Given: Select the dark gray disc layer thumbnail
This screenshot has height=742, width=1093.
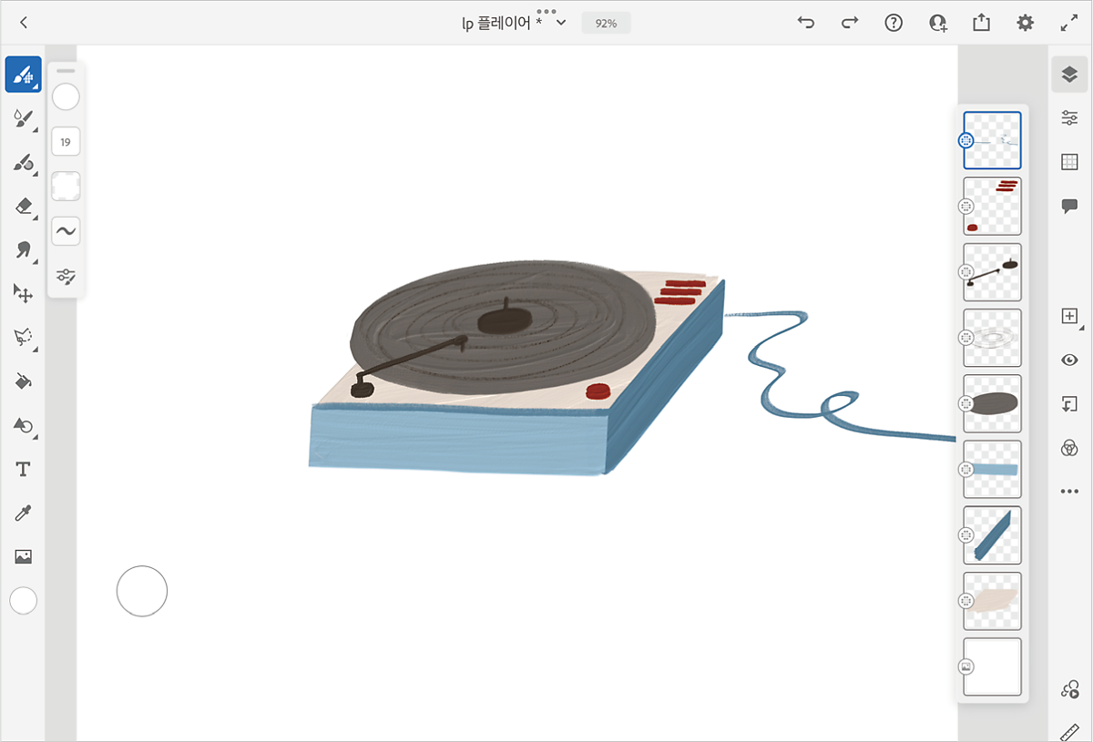Looking at the screenshot, I should pos(993,403).
